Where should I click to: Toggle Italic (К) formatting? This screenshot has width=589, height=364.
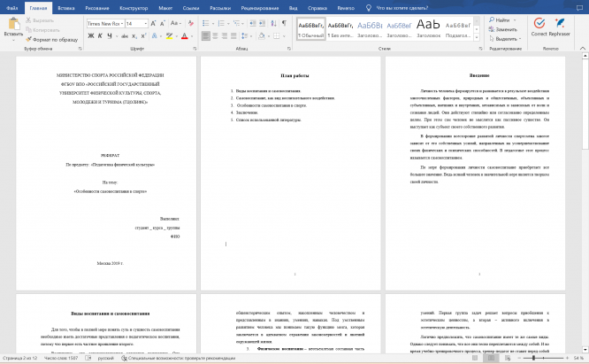100,36
